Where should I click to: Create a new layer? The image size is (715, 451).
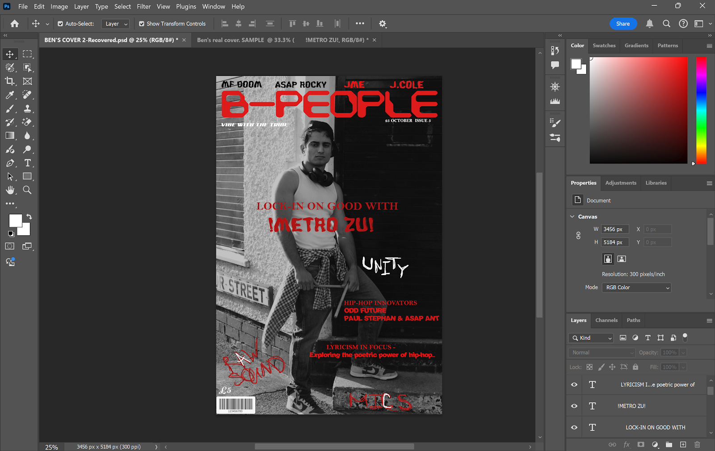click(x=683, y=445)
